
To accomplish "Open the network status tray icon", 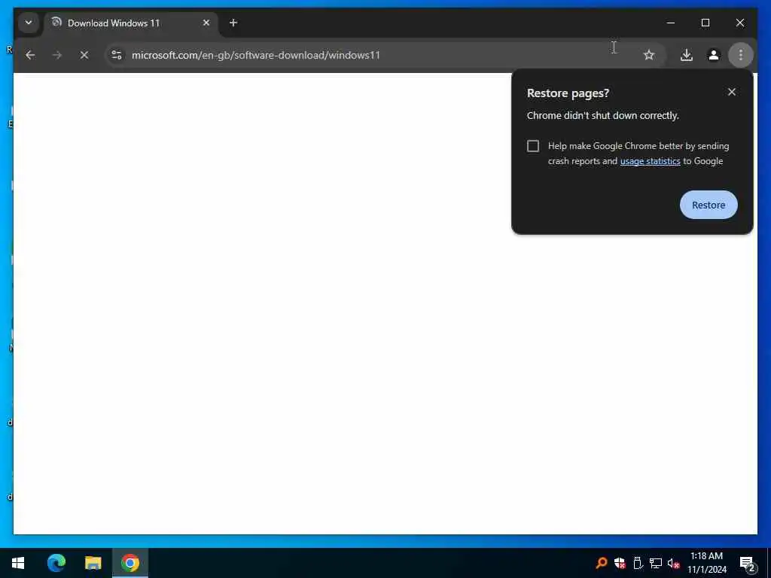I will click(656, 563).
